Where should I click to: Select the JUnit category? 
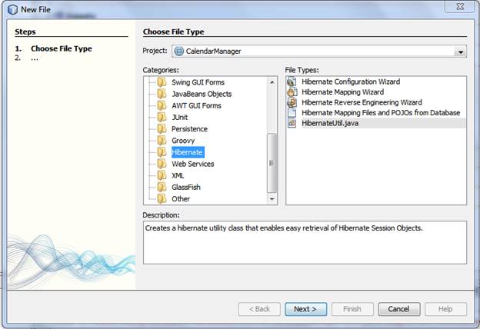coord(180,117)
